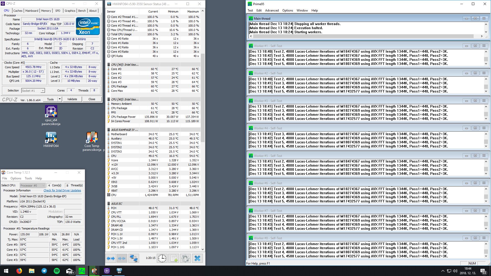
Task: Open File Explorer from the taskbar
Action: 31,271
